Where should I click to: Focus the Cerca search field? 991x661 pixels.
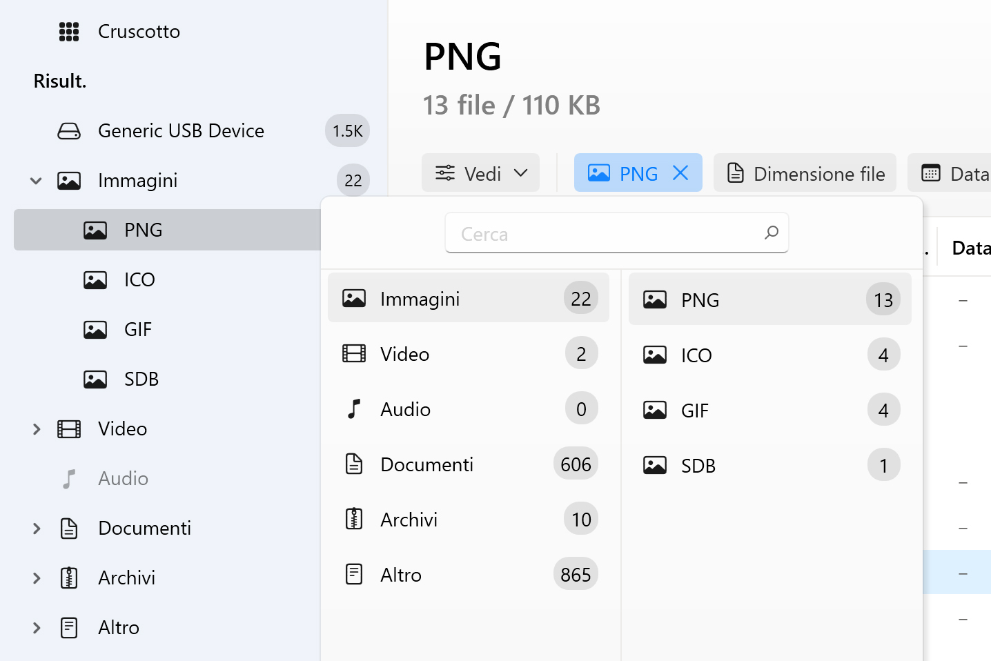(617, 233)
